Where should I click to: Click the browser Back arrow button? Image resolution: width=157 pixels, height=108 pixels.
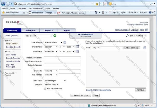(x=3, y=4)
